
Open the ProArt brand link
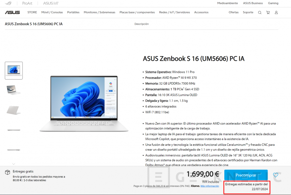(27, 3)
